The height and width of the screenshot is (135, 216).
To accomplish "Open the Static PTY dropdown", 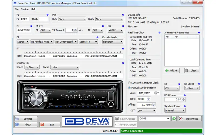I will pos(88,42).
